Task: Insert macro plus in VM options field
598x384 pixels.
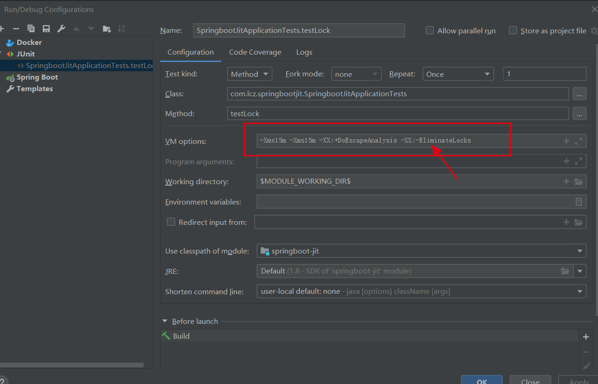Action: tap(566, 141)
